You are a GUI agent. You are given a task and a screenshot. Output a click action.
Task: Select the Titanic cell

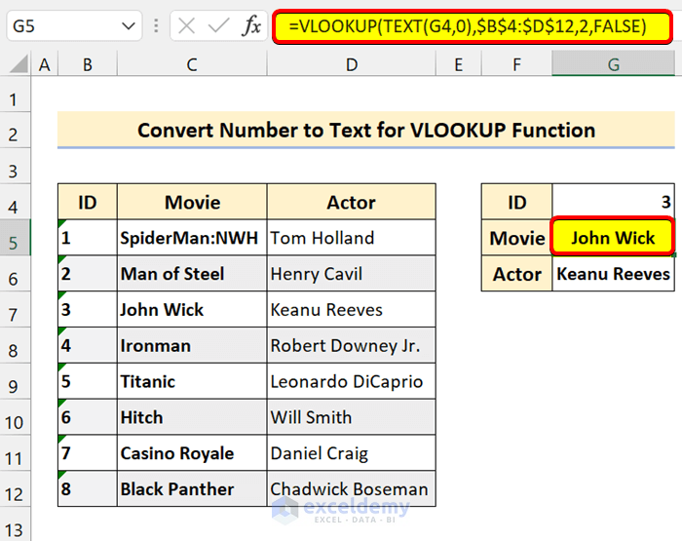(192, 381)
